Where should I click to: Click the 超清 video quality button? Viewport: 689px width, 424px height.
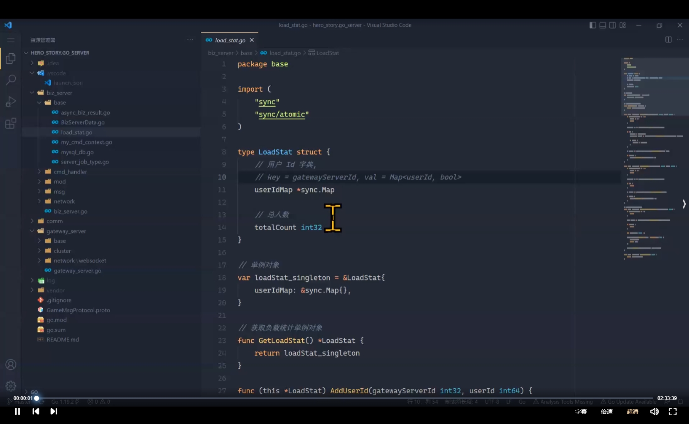632,412
